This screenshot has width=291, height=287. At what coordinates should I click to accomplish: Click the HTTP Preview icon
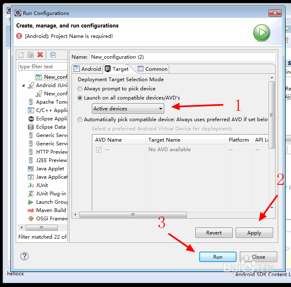pyautogui.click(x=31, y=152)
